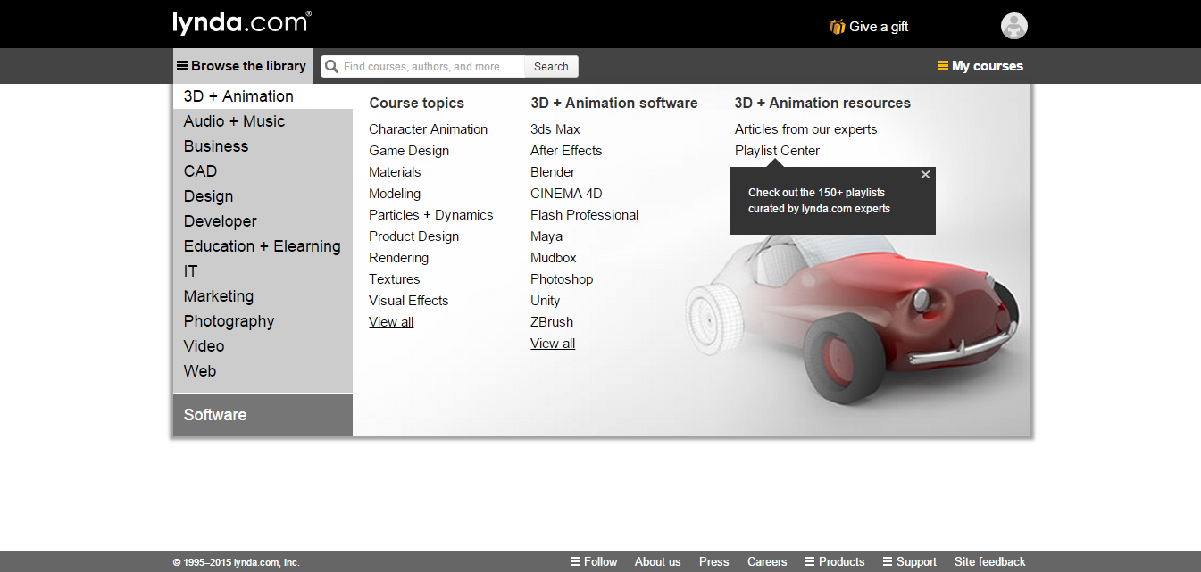Image resolution: width=1201 pixels, height=572 pixels.
Task: Open the user profile avatar
Action: click(x=1013, y=26)
